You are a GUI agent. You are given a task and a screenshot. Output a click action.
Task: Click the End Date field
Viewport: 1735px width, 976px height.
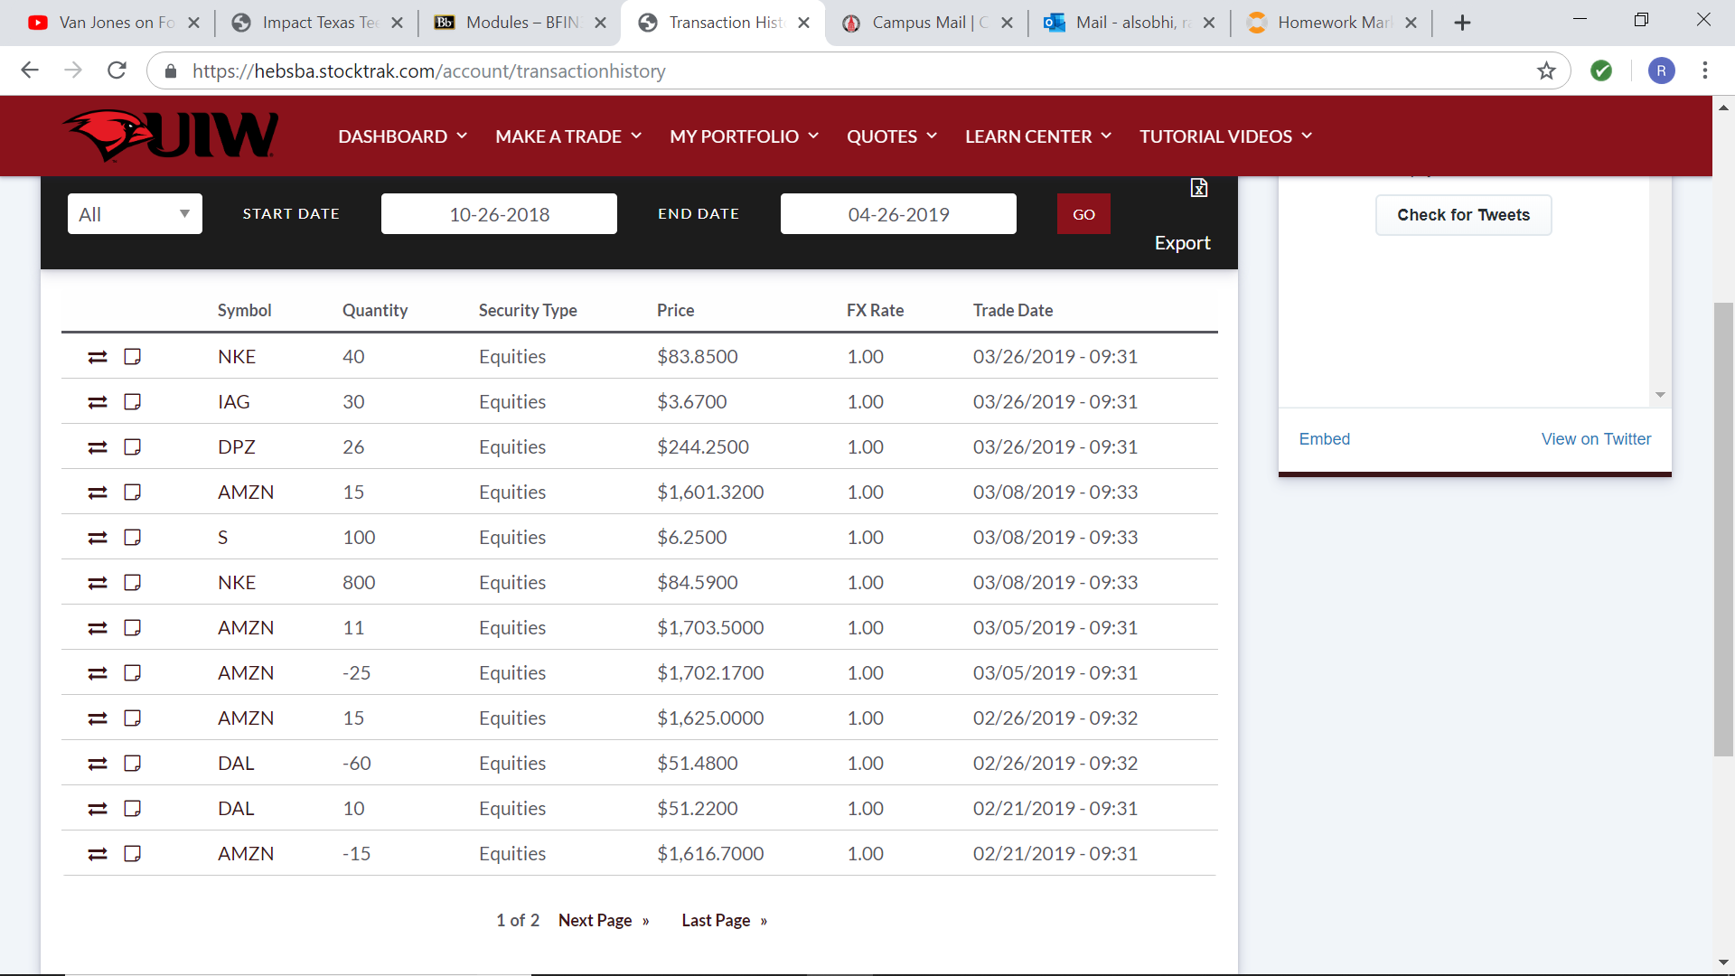pyautogui.click(x=898, y=214)
